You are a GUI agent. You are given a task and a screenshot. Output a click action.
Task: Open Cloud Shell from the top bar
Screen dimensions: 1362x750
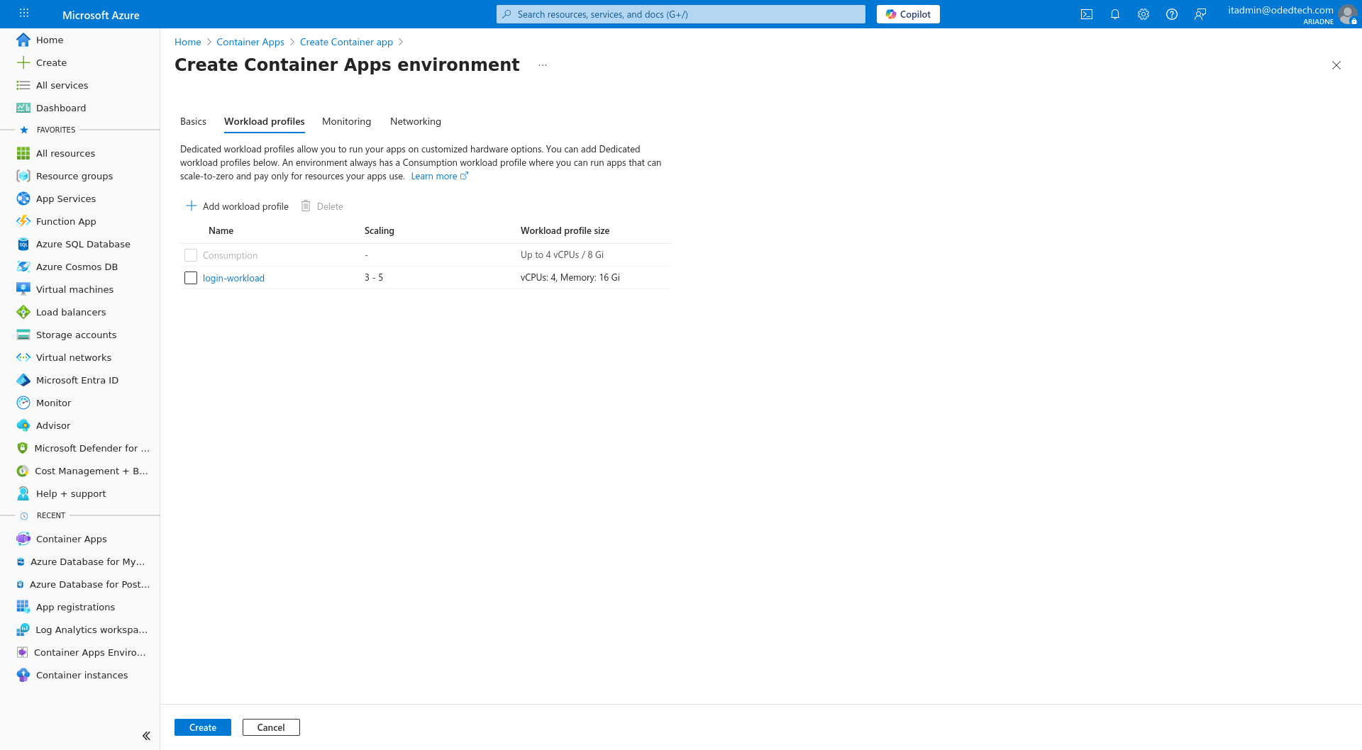1087,14
